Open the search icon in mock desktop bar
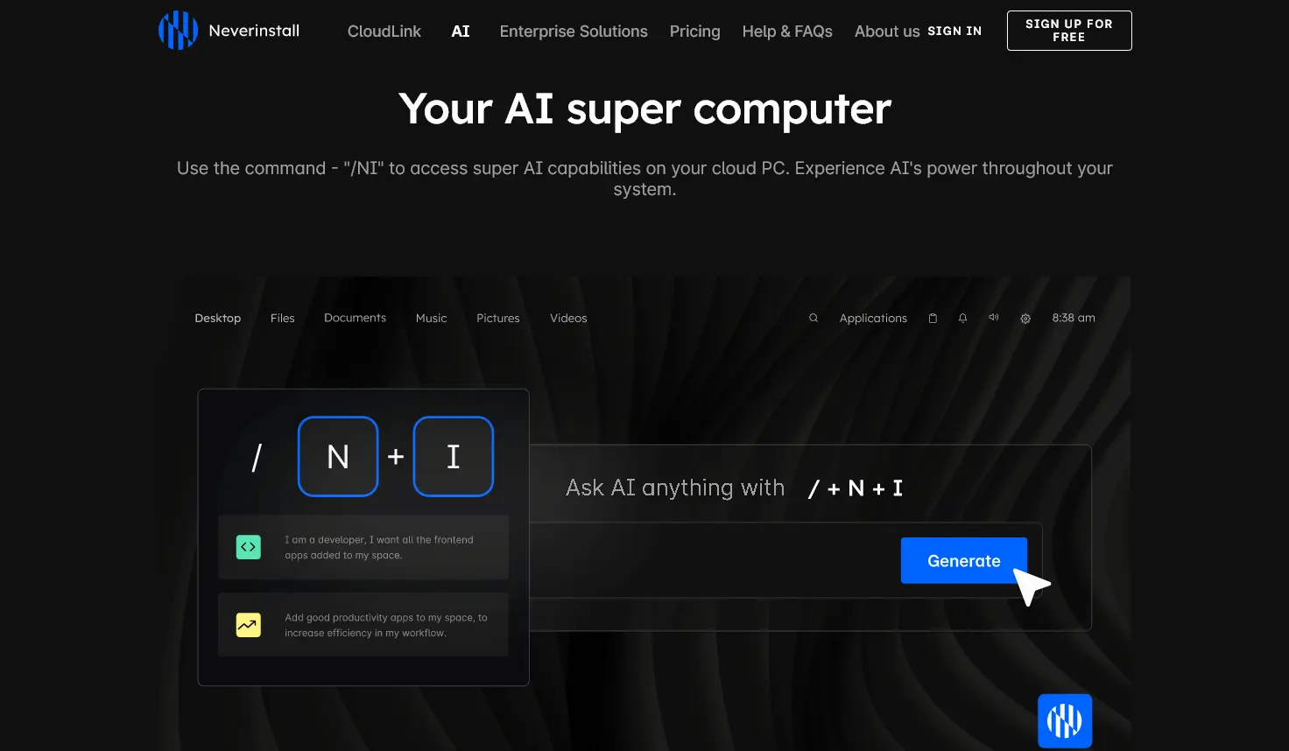The width and height of the screenshot is (1289, 751). click(x=814, y=318)
